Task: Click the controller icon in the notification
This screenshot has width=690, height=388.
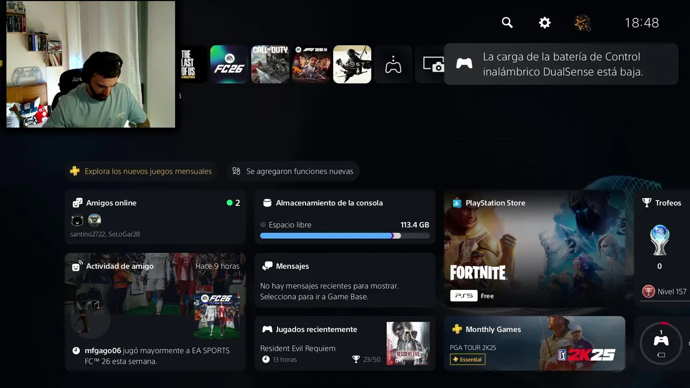Action: 464,64
